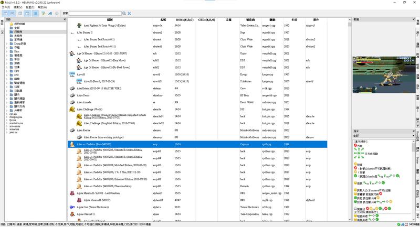Click the blue A font toolbar icon
This screenshot has width=420, height=227.
click(50, 13)
